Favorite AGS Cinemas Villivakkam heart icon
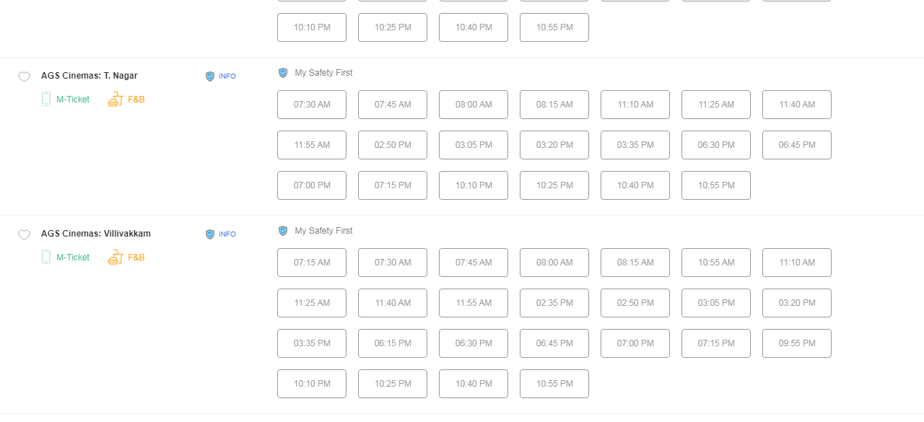Screen dimensions: 924x422 click(24, 234)
